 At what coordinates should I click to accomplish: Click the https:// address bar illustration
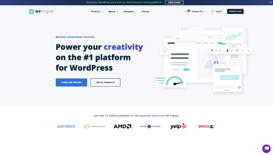(x=191, y=38)
